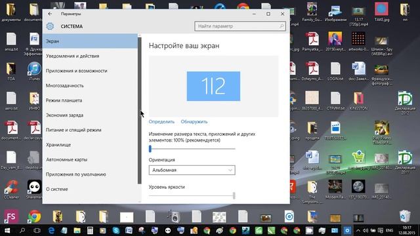This screenshot has width=420, height=236.
Task: Click the text size scaling slider
Action: click(192, 149)
